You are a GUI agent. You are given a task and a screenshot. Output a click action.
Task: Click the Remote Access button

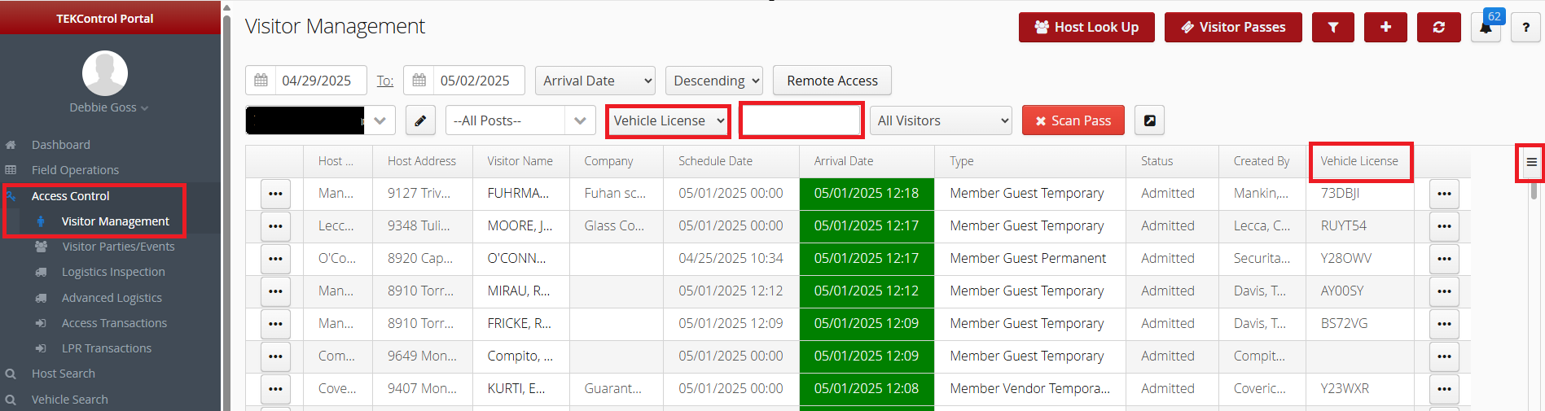[832, 81]
